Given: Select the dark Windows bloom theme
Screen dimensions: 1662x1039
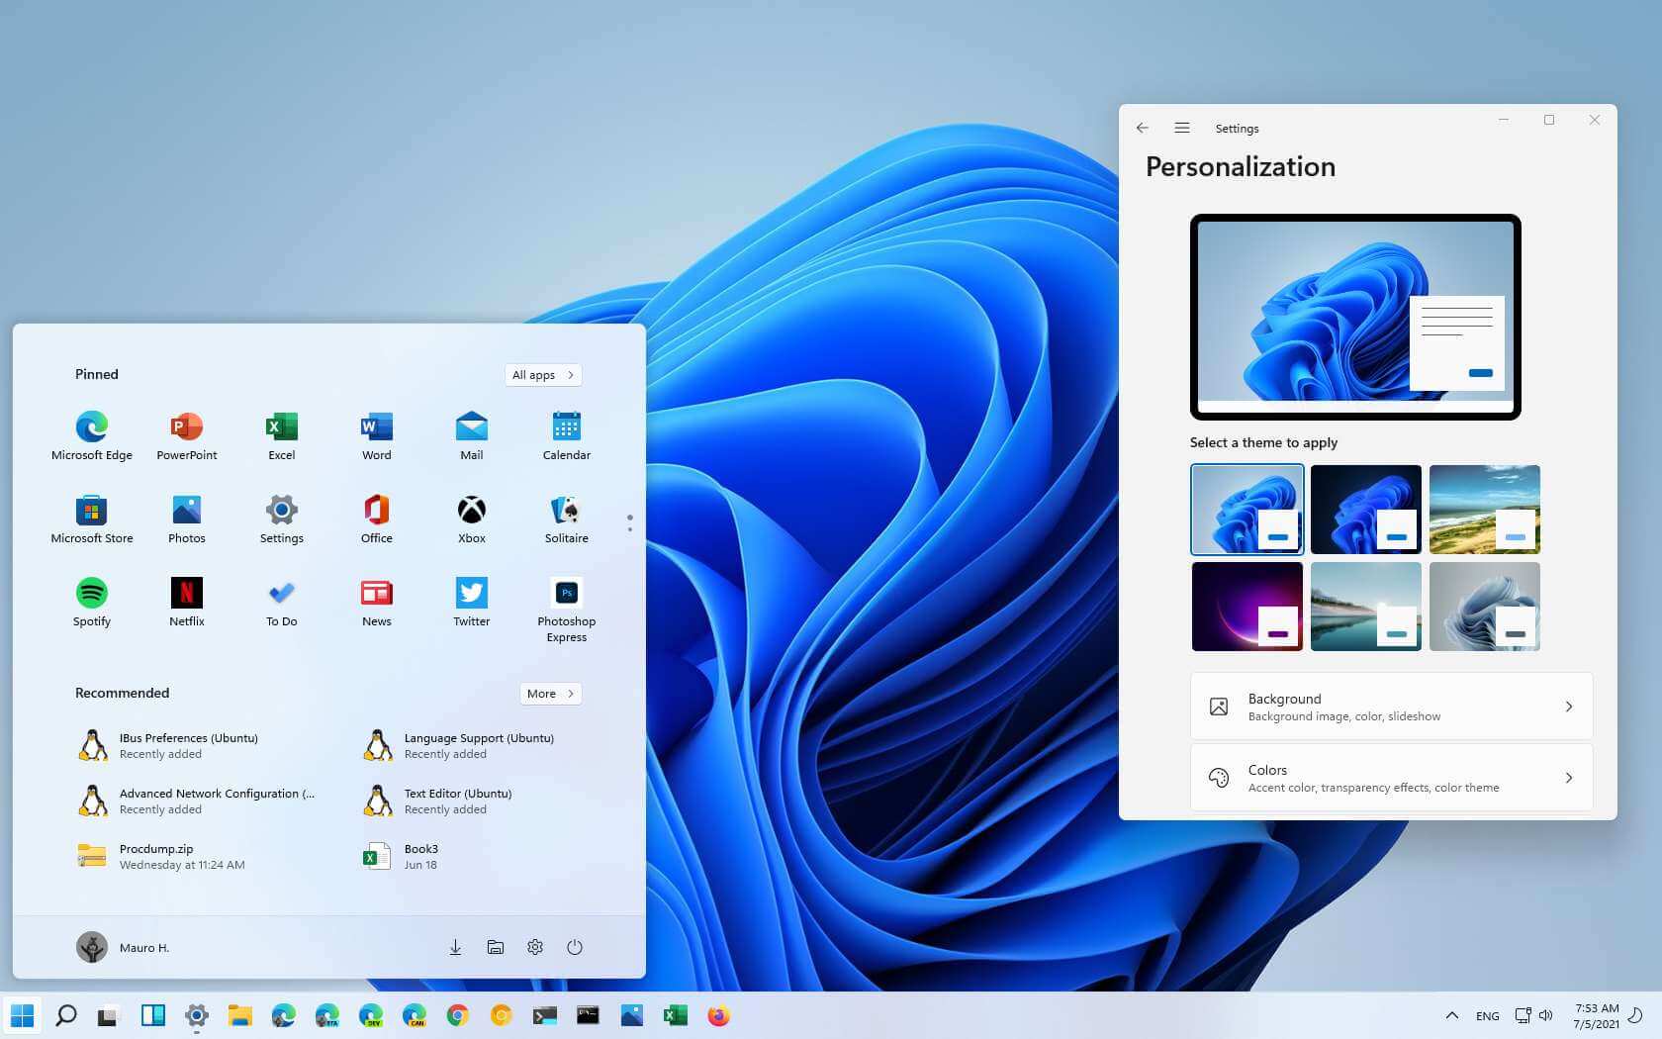Looking at the screenshot, I should click(1365, 510).
